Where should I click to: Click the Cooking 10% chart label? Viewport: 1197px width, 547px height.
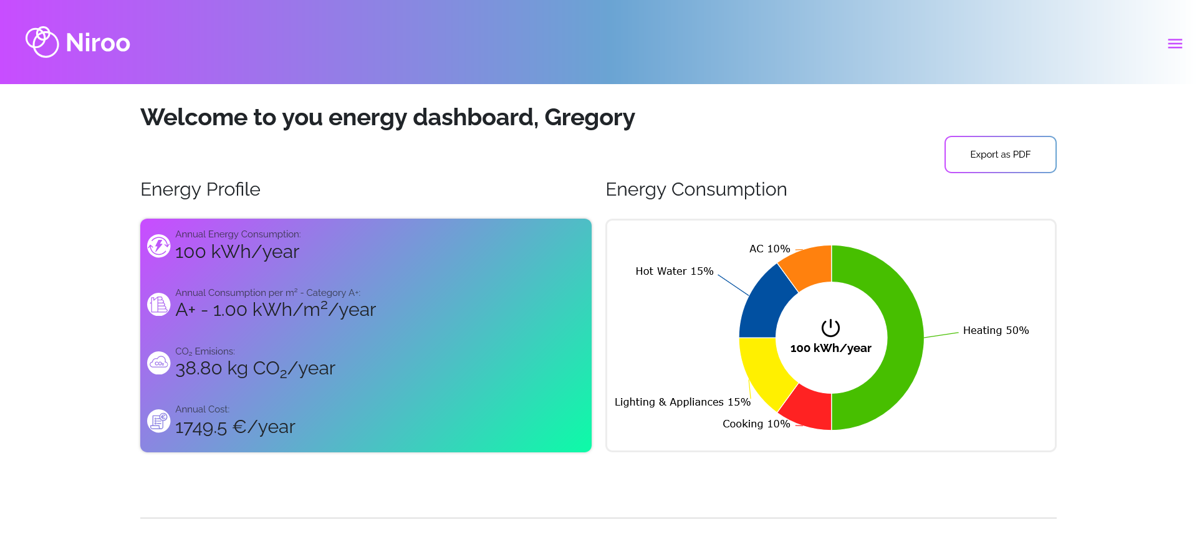click(756, 424)
